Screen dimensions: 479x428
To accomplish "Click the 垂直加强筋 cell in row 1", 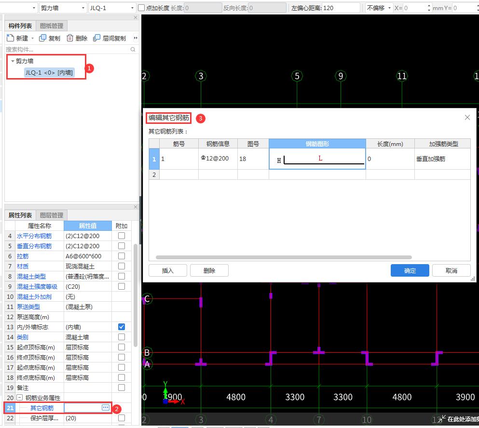I will (x=442, y=159).
